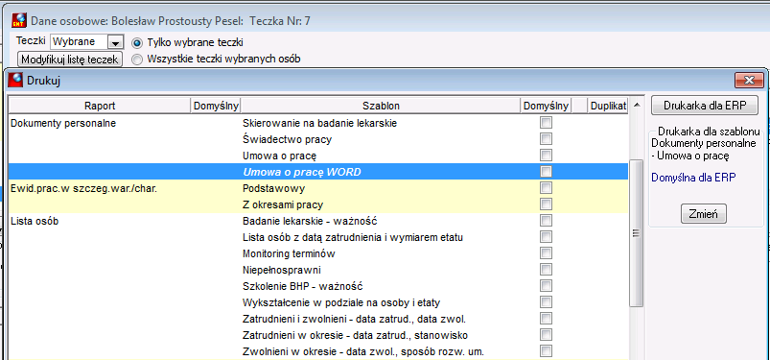This screenshot has height=360, width=770.
Task: Click the SMT app icon in Dane osobowe title
Action: tap(19, 21)
